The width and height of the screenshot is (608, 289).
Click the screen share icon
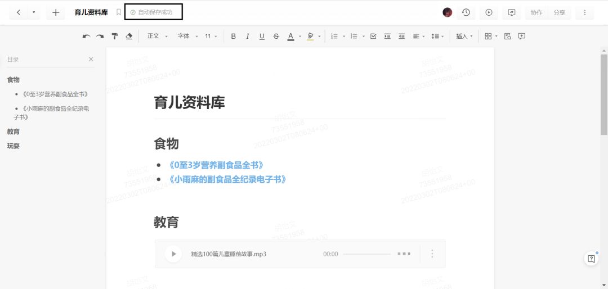(511, 12)
